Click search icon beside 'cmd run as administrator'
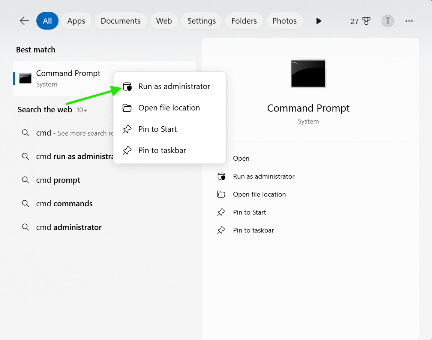This screenshot has height=340, width=432. 25,156
